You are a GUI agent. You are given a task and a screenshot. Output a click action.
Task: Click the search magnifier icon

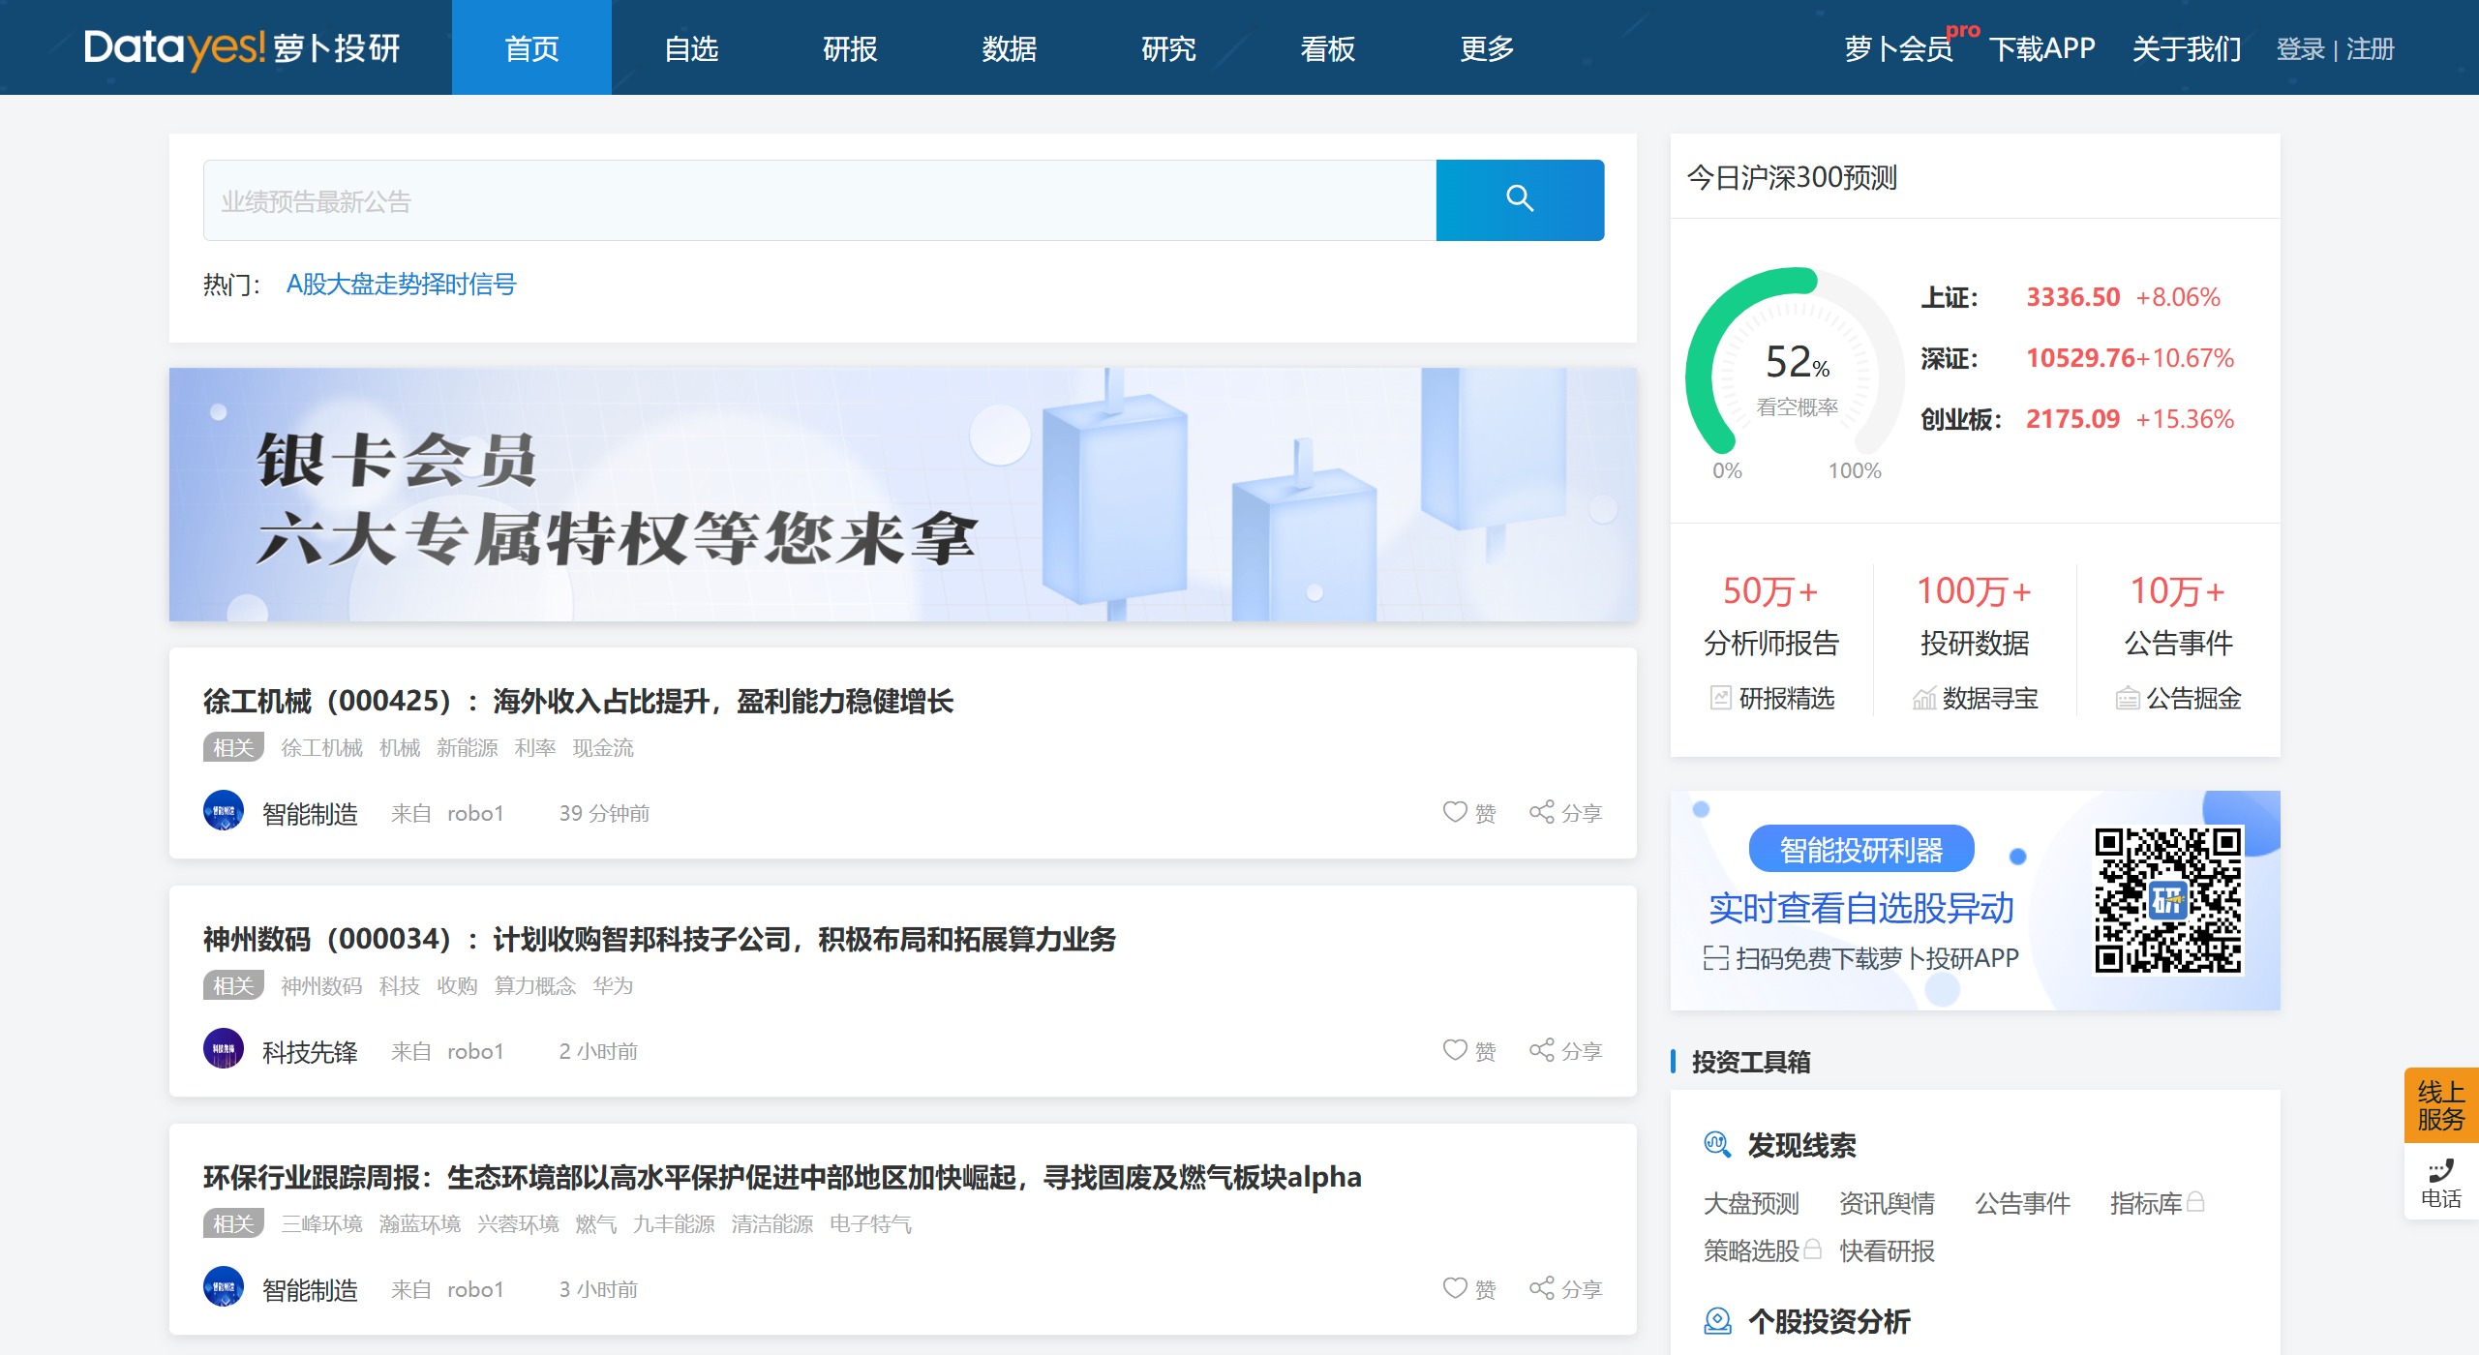pos(1520,199)
